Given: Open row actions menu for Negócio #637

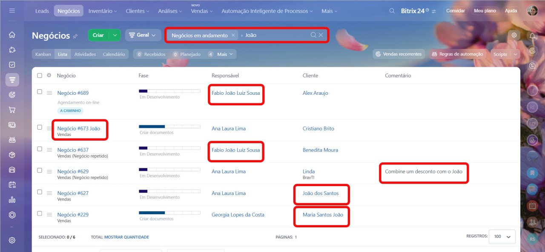Looking at the screenshot, I should pyautogui.click(x=49, y=150).
